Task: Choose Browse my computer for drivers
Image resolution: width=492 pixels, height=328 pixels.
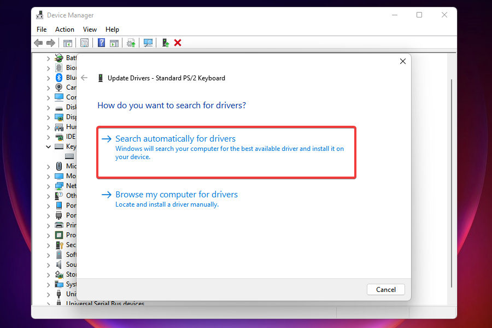Action: [x=177, y=195]
